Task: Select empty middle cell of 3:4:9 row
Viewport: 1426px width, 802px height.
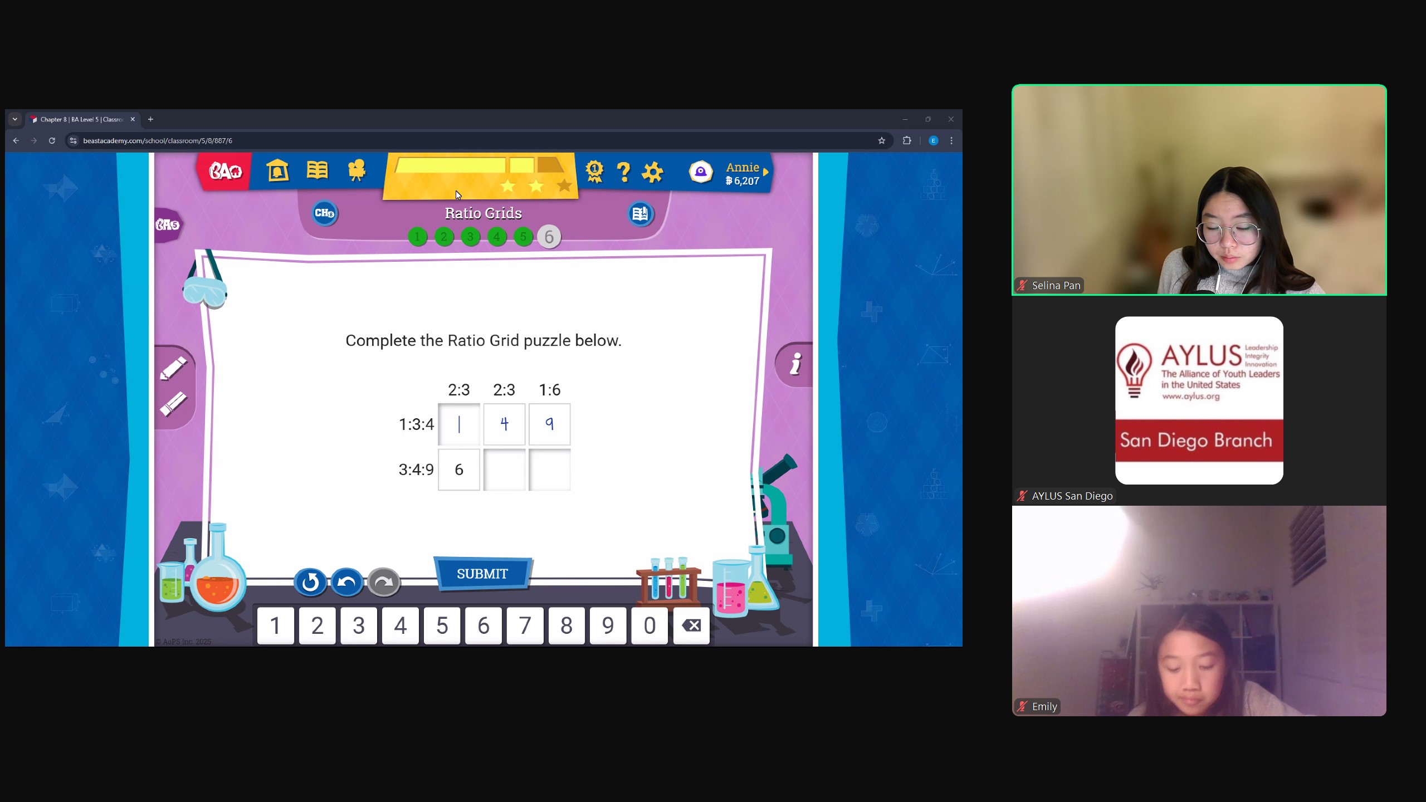Action: pos(504,470)
